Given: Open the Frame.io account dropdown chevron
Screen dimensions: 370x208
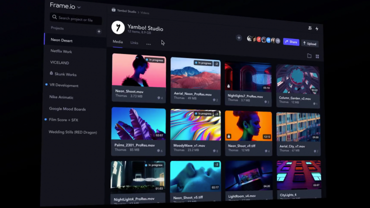Looking at the screenshot, I should 79,7.
